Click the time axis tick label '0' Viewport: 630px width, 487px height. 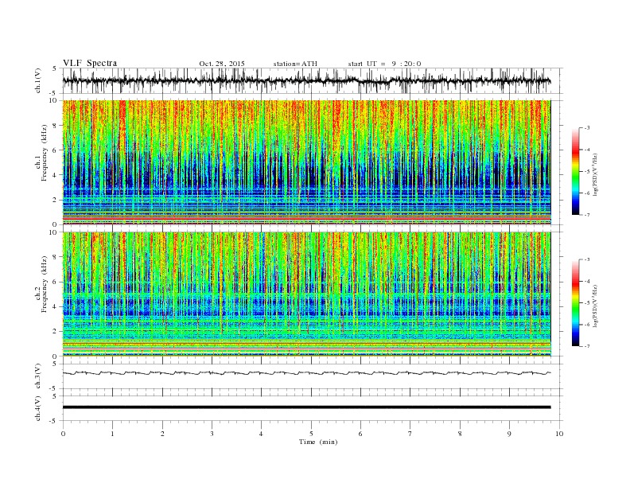tap(63, 434)
